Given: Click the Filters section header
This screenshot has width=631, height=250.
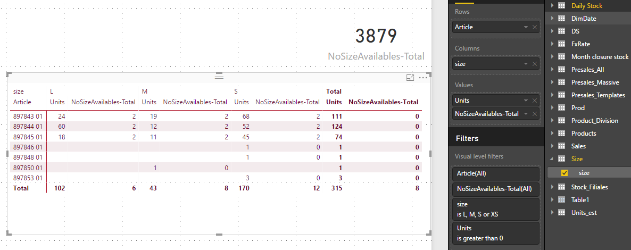Looking at the screenshot, I should coord(467,138).
